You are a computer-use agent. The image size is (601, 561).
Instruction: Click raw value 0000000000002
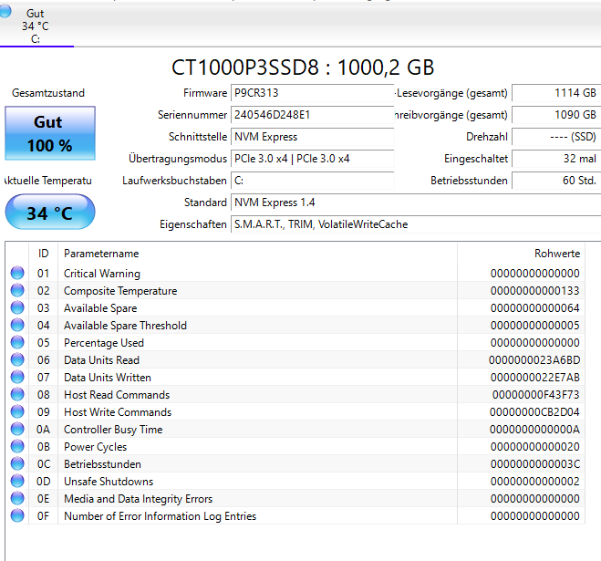click(x=534, y=482)
